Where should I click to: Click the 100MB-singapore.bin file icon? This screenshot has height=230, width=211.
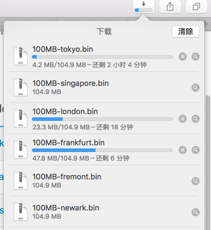click(x=21, y=87)
